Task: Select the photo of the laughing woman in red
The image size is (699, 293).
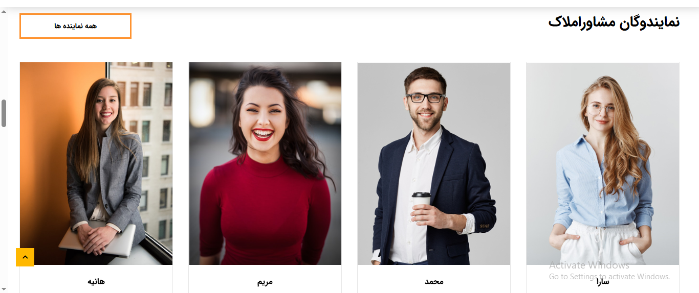Action: [265, 164]
